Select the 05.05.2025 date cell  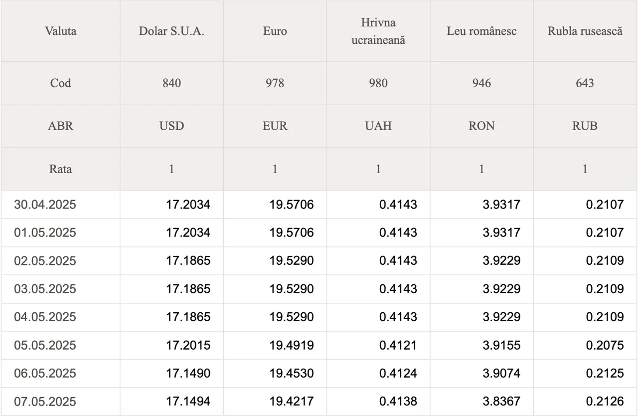[60, 345]
